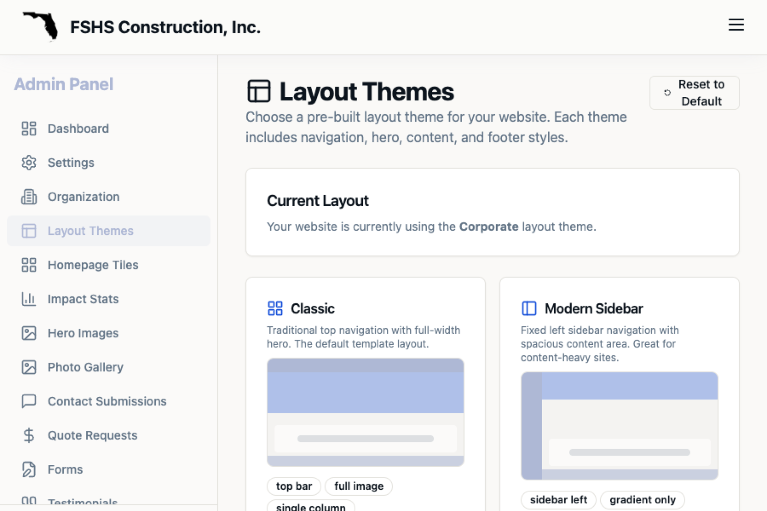Click the Impact Stats chart icon
This screenshot has height=511, width=767.
click(29, 299)
